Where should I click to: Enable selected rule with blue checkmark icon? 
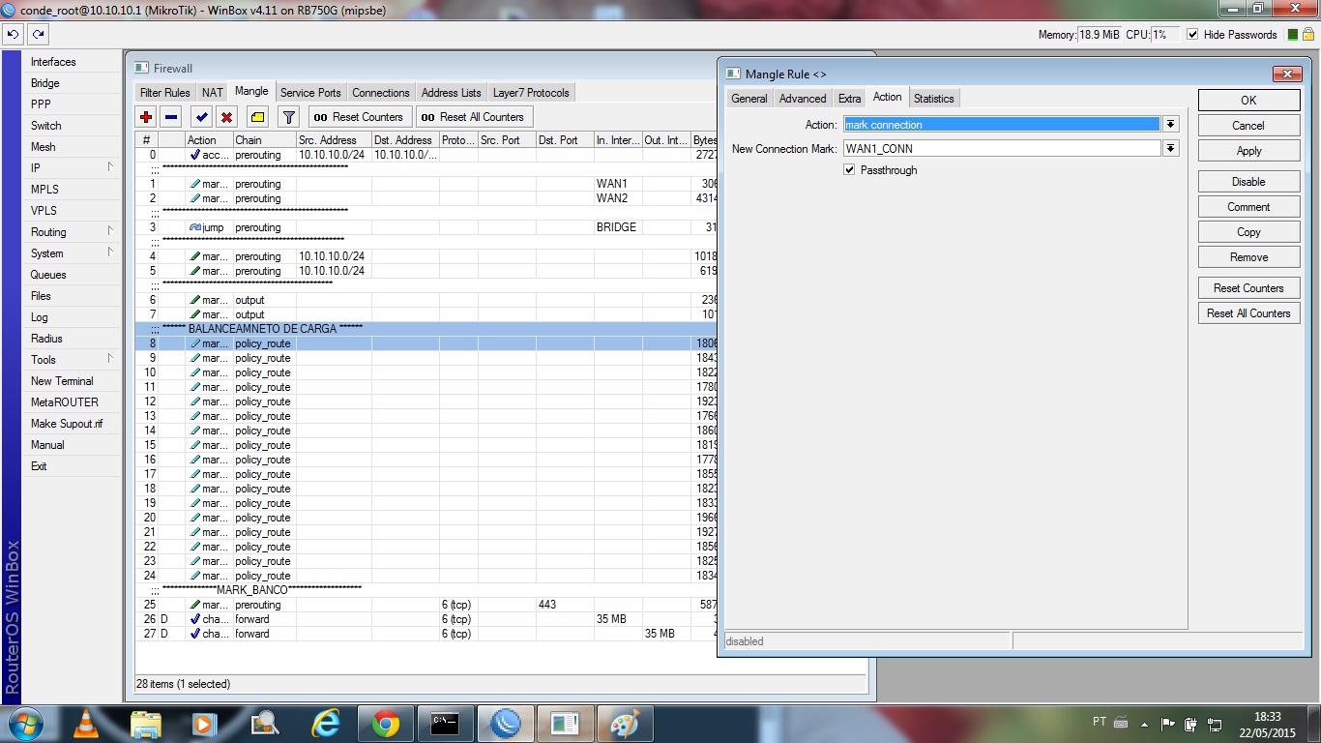click(x=202, y=117)
